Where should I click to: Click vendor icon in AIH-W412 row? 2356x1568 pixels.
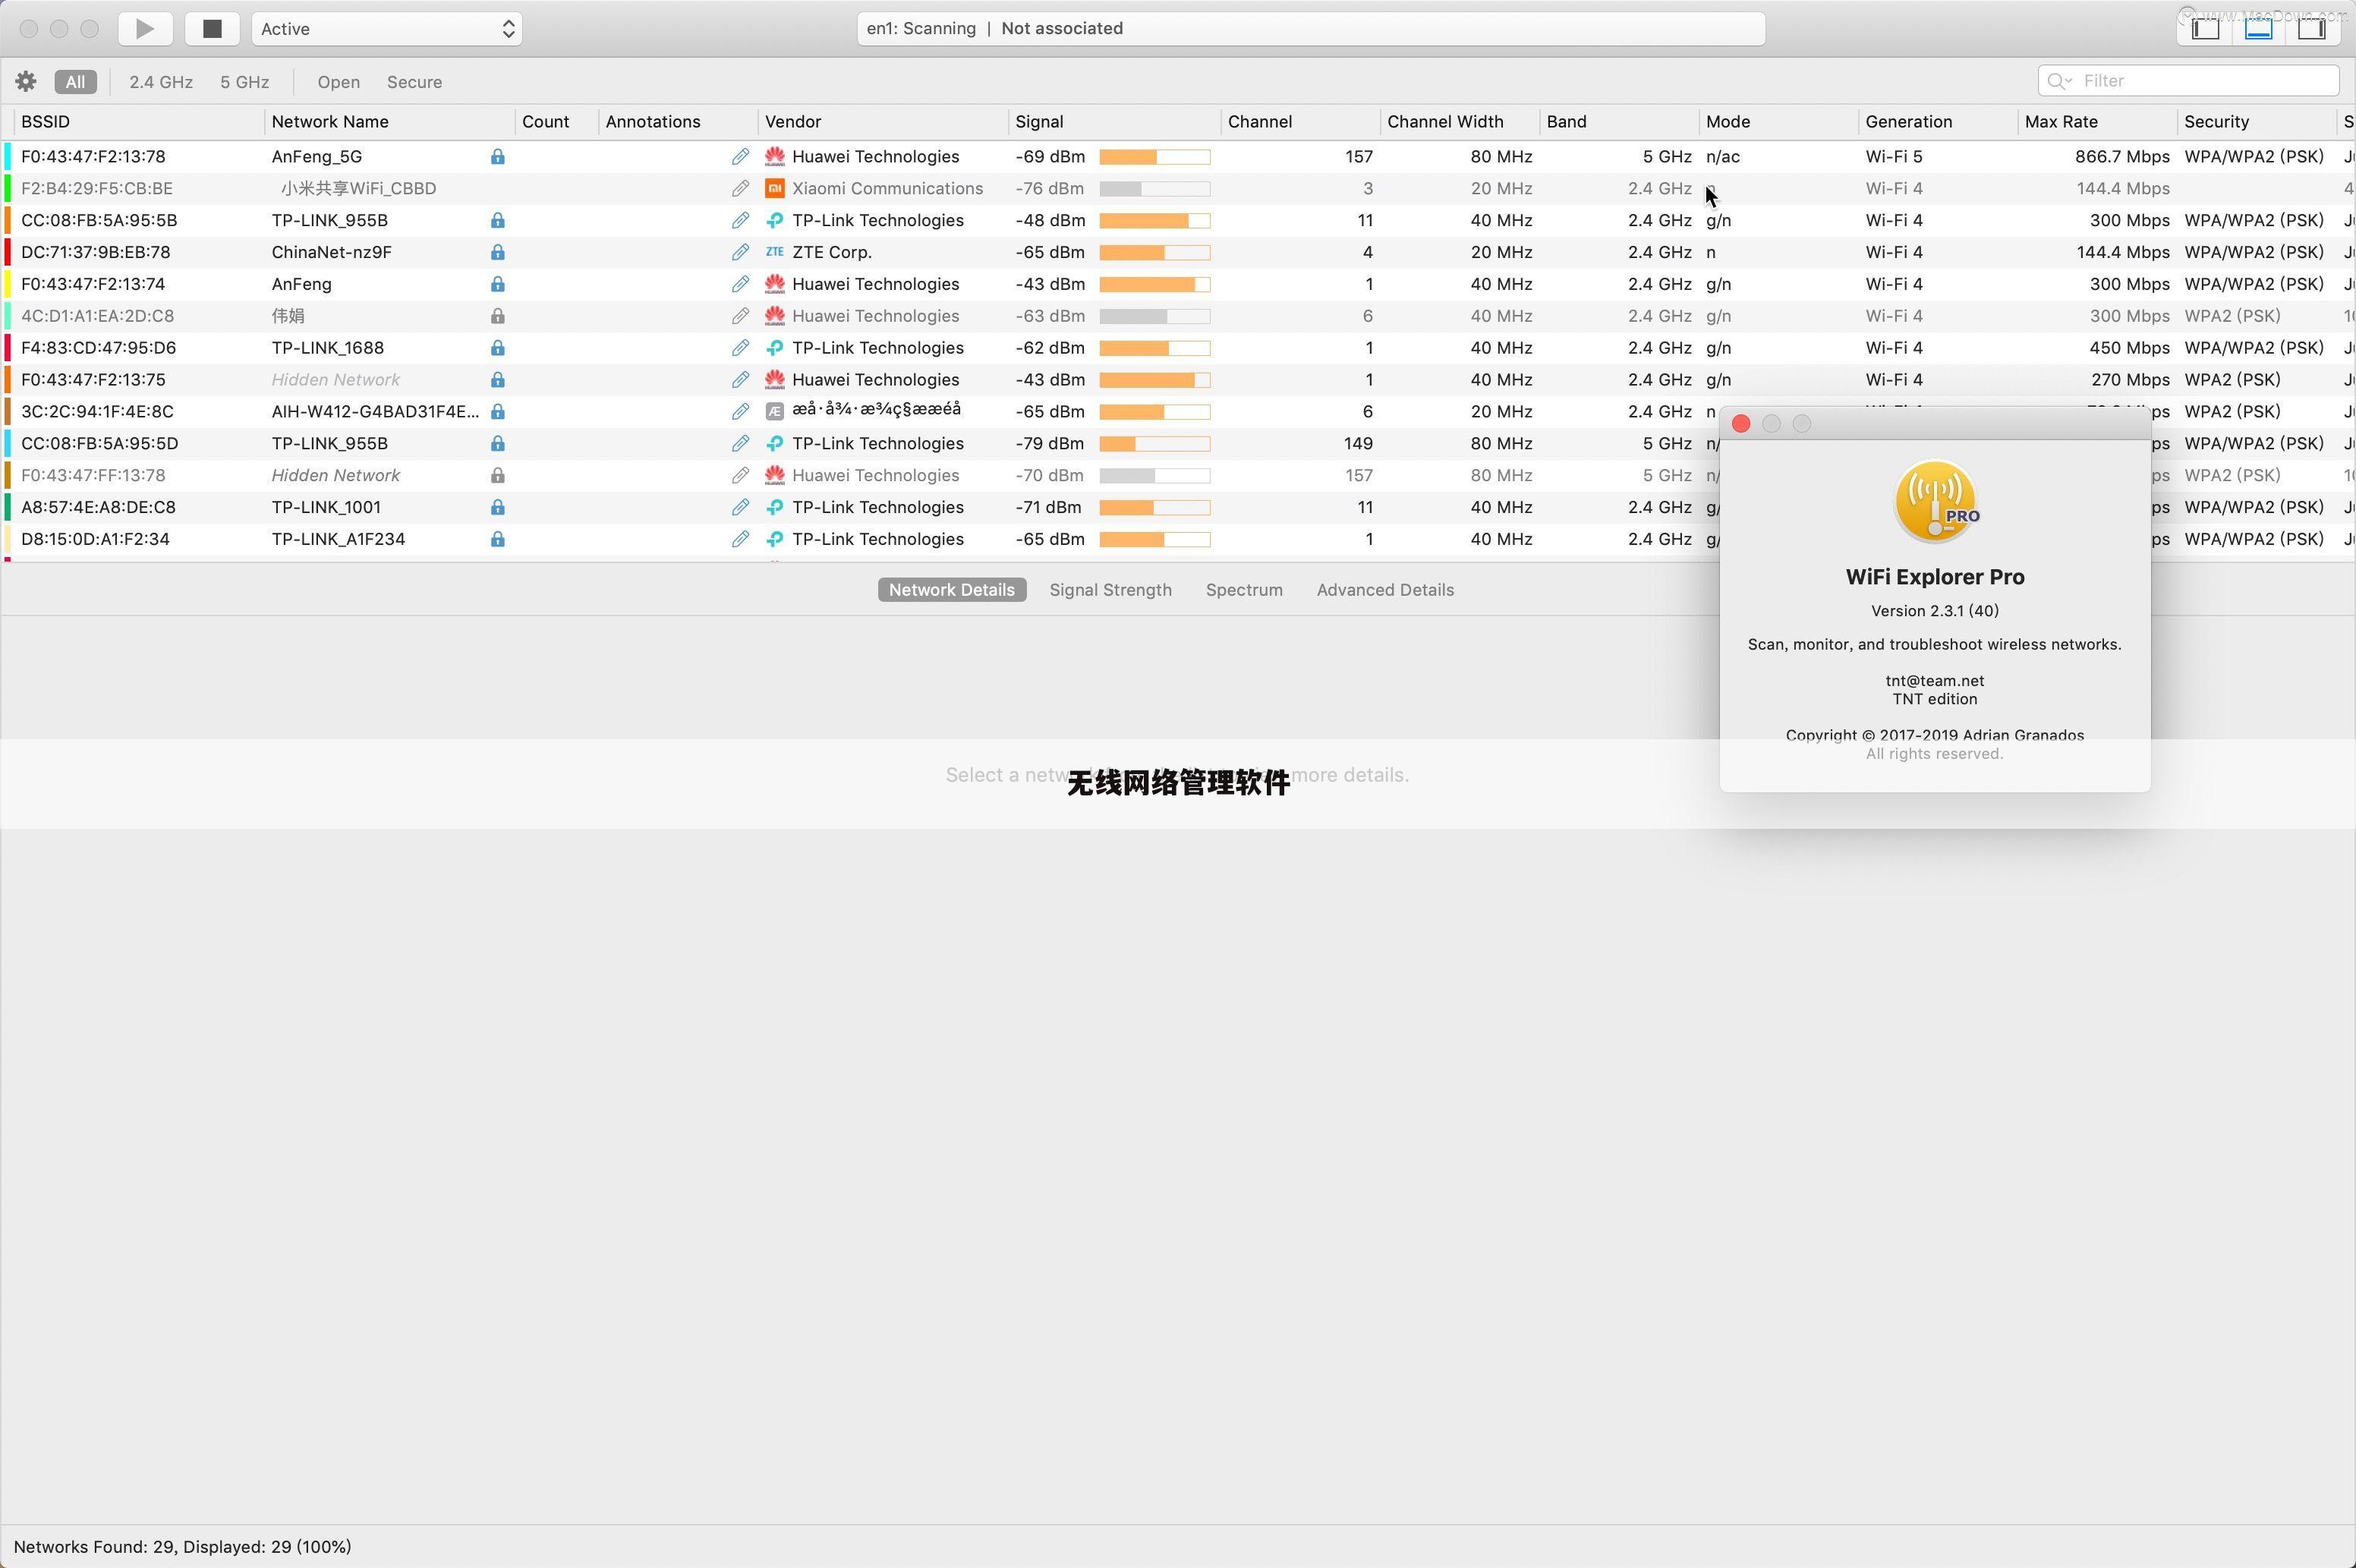click(x=774, y=411)
